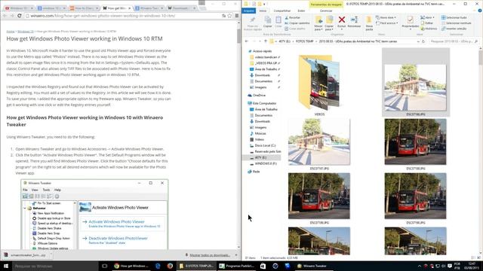Open the Quick Access Toolbar customize arrow
Image resolution: width=483 pixels, height=271 pixels.
(x=265, y=4)
